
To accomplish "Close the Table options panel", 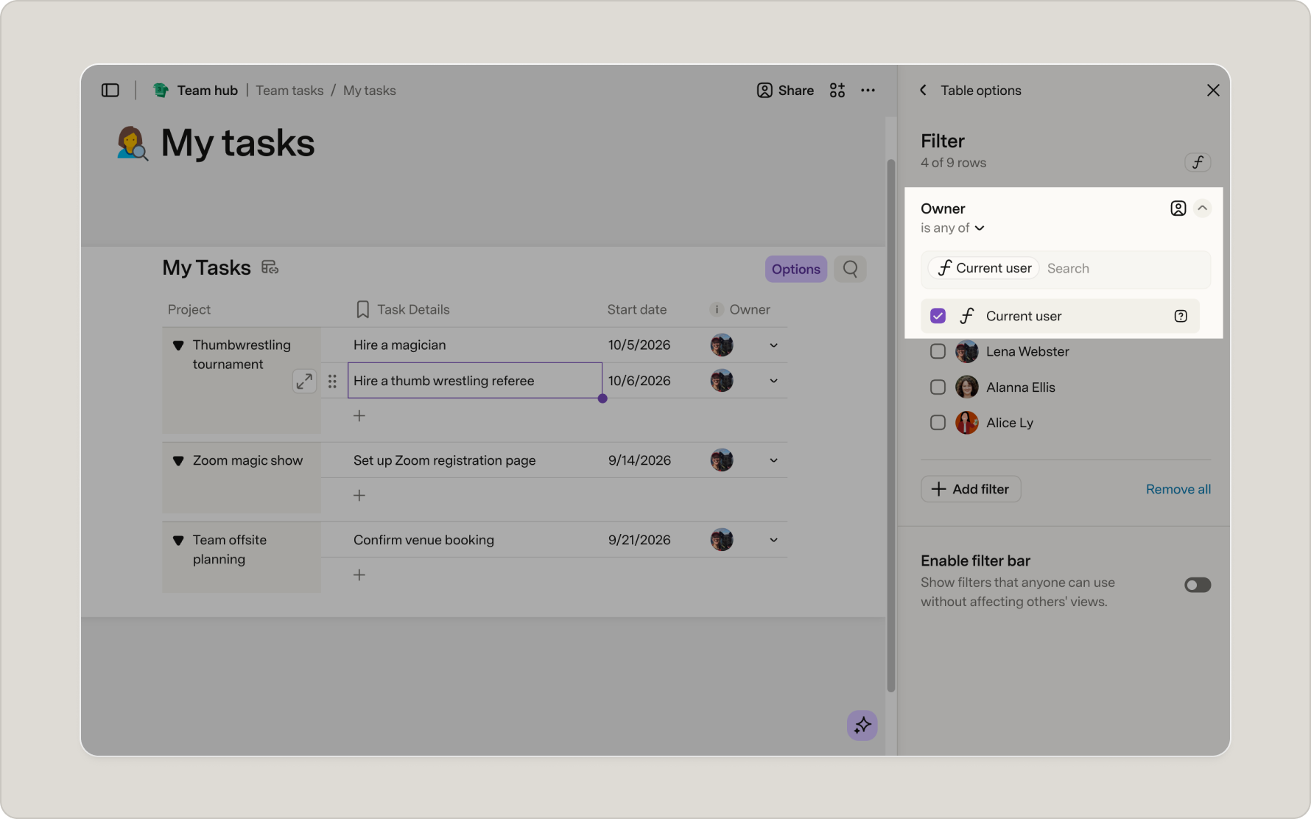I will (1213, 91).
